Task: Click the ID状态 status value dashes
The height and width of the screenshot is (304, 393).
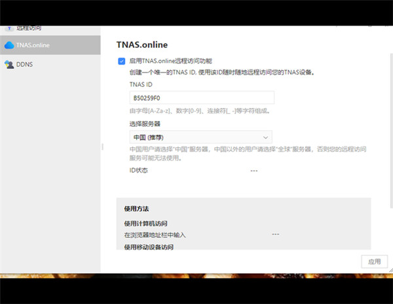Action: [254, 170]
